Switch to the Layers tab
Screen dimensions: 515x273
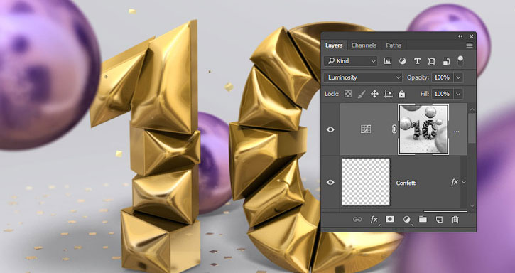334,45
